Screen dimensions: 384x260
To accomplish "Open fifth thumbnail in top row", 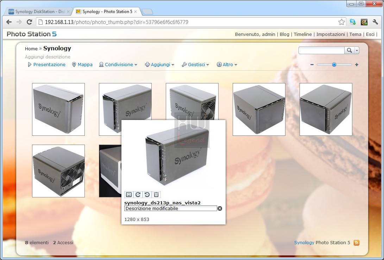I will click(x=326, y=109).
